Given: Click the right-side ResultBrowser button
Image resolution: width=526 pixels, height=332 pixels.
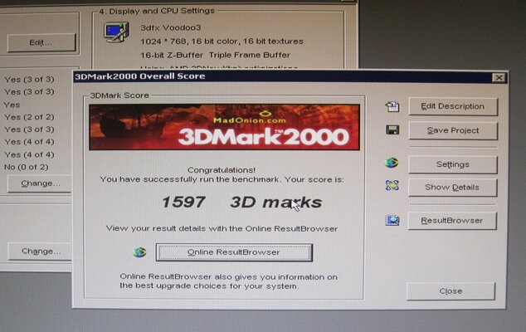Looking at the screenshot, I should [x=452, y=221].
